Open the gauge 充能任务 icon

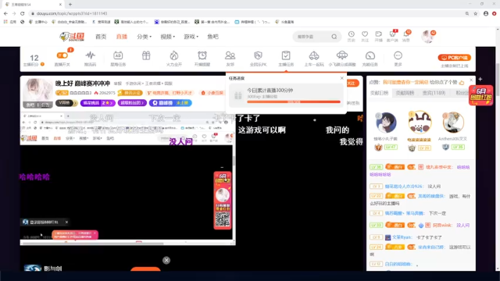point(370,55)
